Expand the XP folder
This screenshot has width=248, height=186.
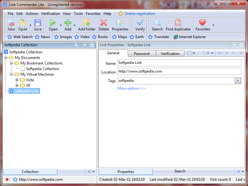[x=17, y=86]
